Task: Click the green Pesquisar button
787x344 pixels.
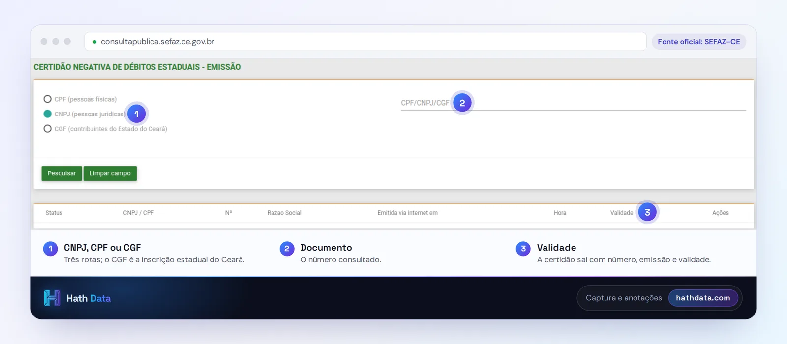Action: (x=61, y=173)
